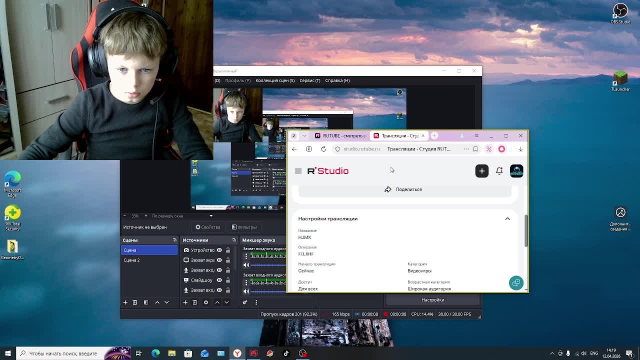The image size is (640, 360).
Task: Open a new browser tab
Action: coord(434,135)
